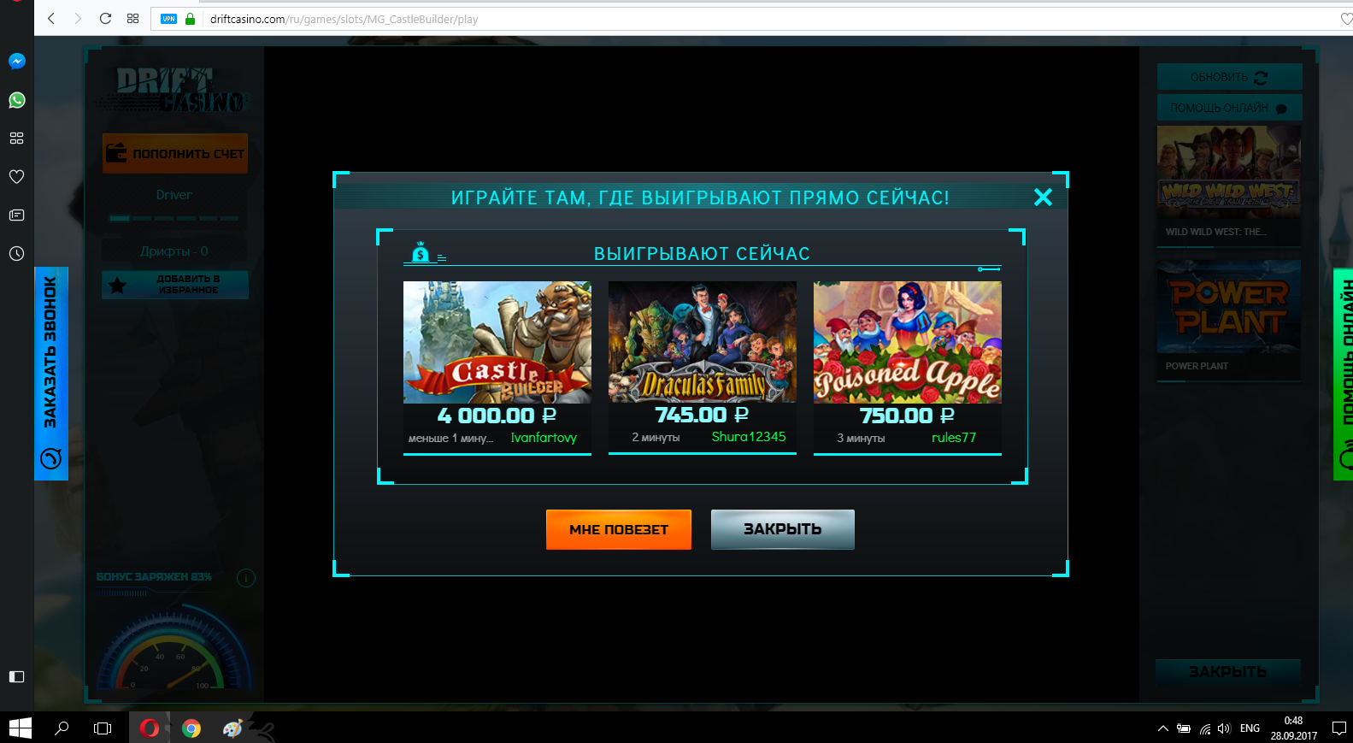Open Task View on the taskbar
1353x743 pixels.
click(x=103, y=728)
